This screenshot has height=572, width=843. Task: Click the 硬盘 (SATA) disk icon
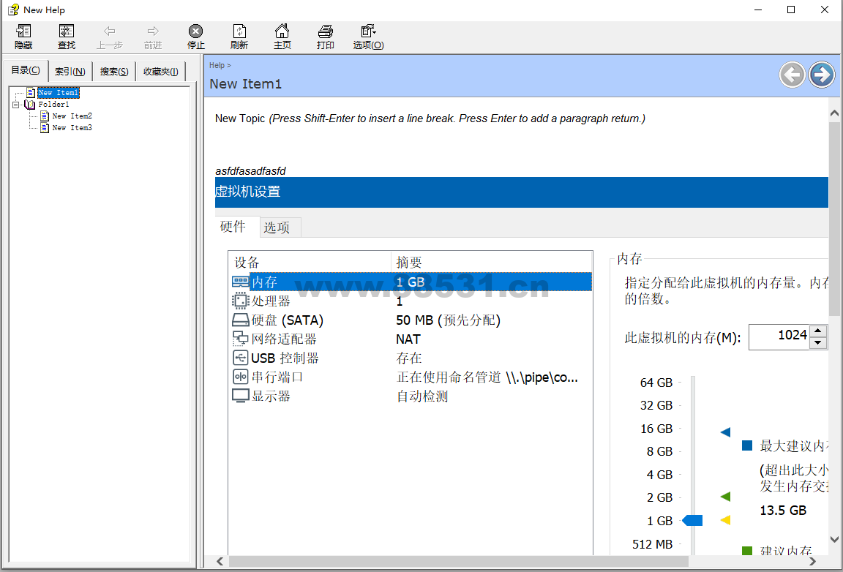[x=240, y=320]
